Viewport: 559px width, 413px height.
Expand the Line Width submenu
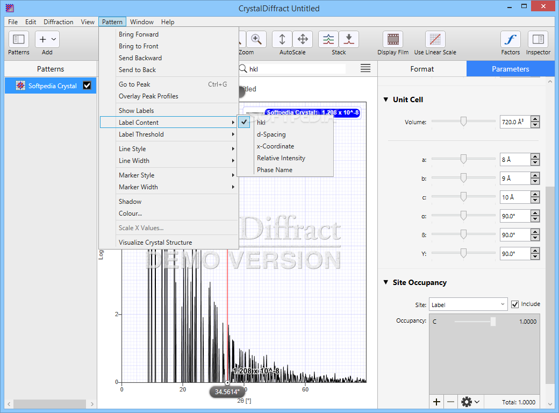[169, 160]
